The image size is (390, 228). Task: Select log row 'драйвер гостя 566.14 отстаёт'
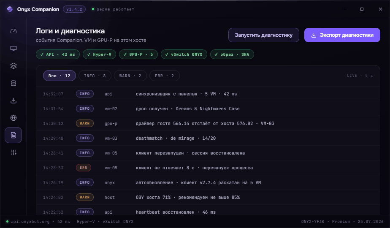click(x=208, y=123)
